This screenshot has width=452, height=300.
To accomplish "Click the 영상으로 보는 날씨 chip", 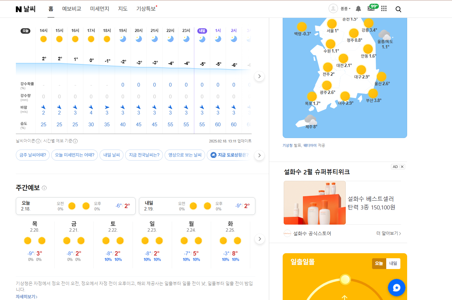I will [185, 155].
